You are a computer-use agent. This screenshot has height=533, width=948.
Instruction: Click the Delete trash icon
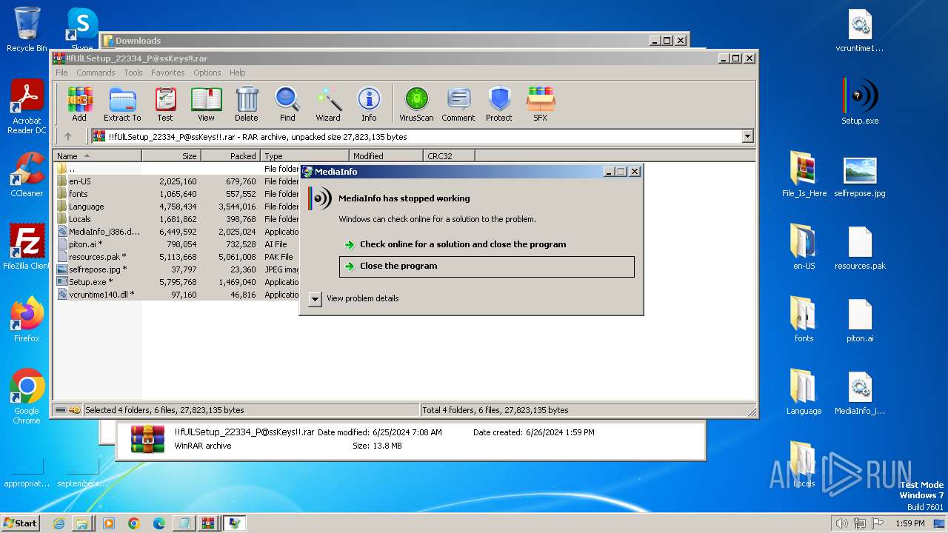247,104
